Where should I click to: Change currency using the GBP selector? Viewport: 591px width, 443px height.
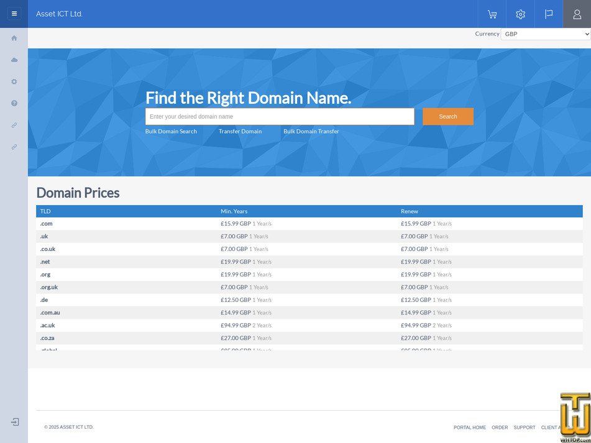(545, 34)
